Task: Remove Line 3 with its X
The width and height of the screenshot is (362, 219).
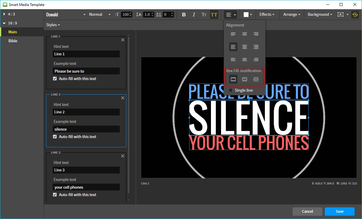Action: [x=123, y=156]
